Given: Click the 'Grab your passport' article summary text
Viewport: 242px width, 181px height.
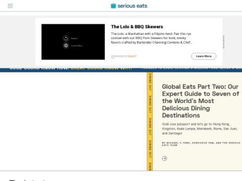Looking at the screenshot, I should (200, 129).
